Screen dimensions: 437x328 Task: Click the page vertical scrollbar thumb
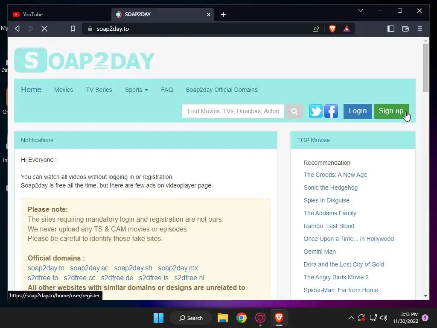(425, 68)
